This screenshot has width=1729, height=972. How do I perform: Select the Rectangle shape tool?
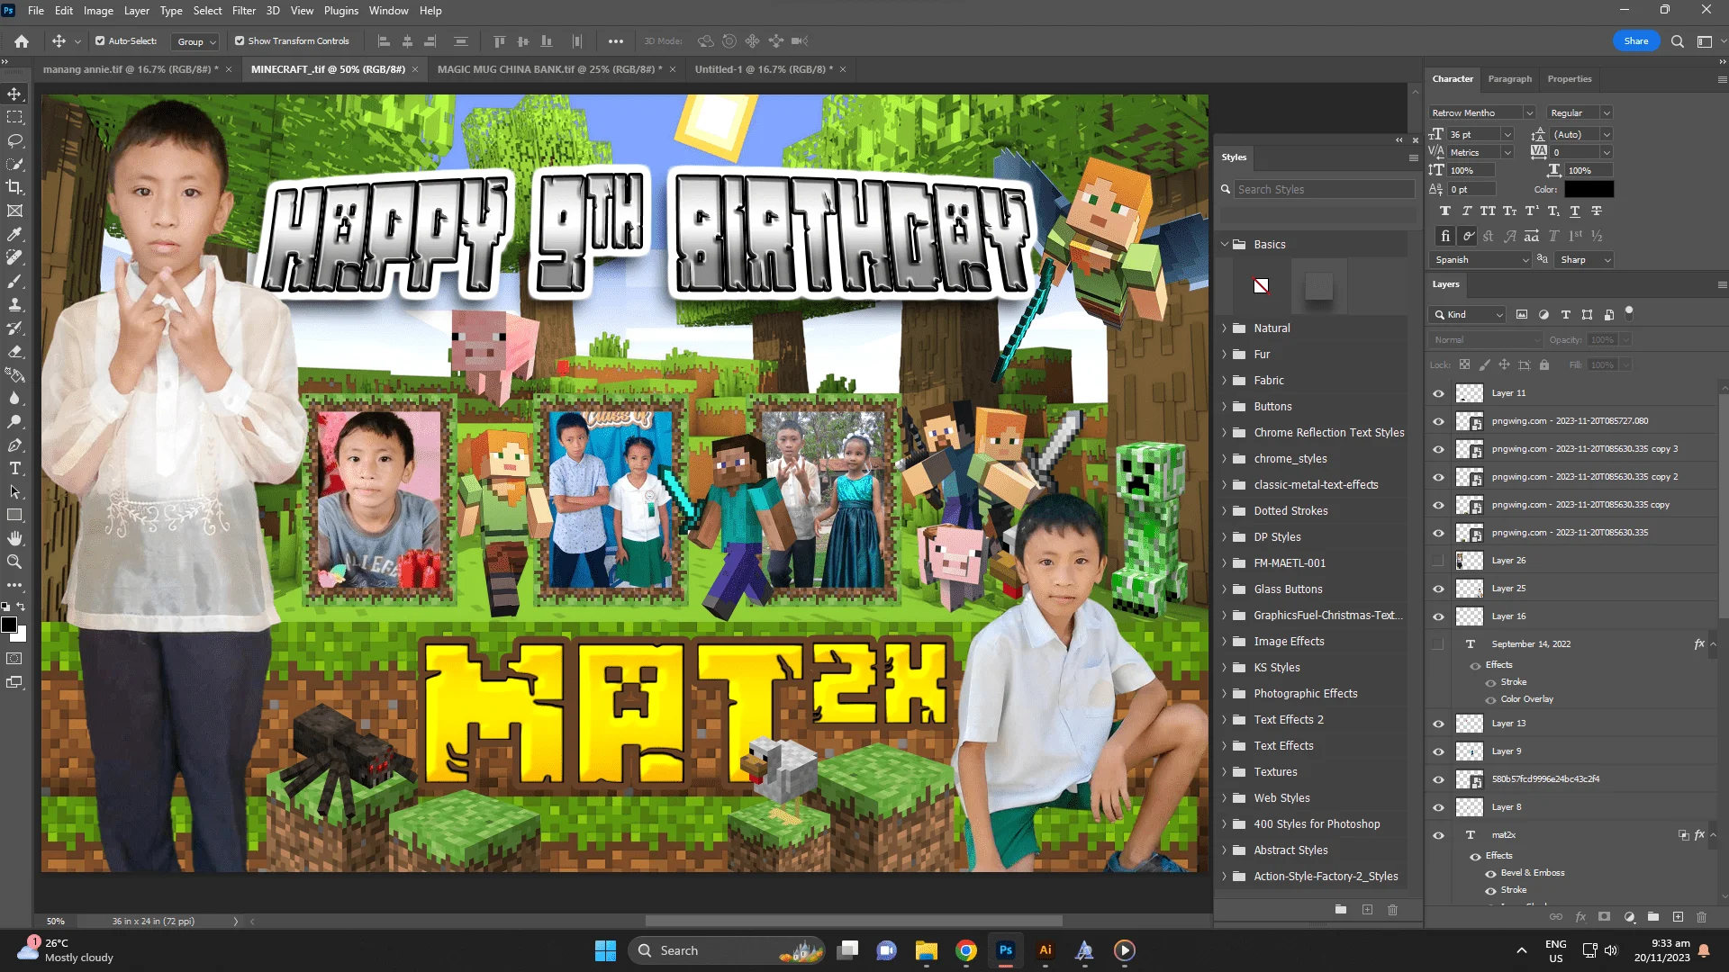point(14,515)
